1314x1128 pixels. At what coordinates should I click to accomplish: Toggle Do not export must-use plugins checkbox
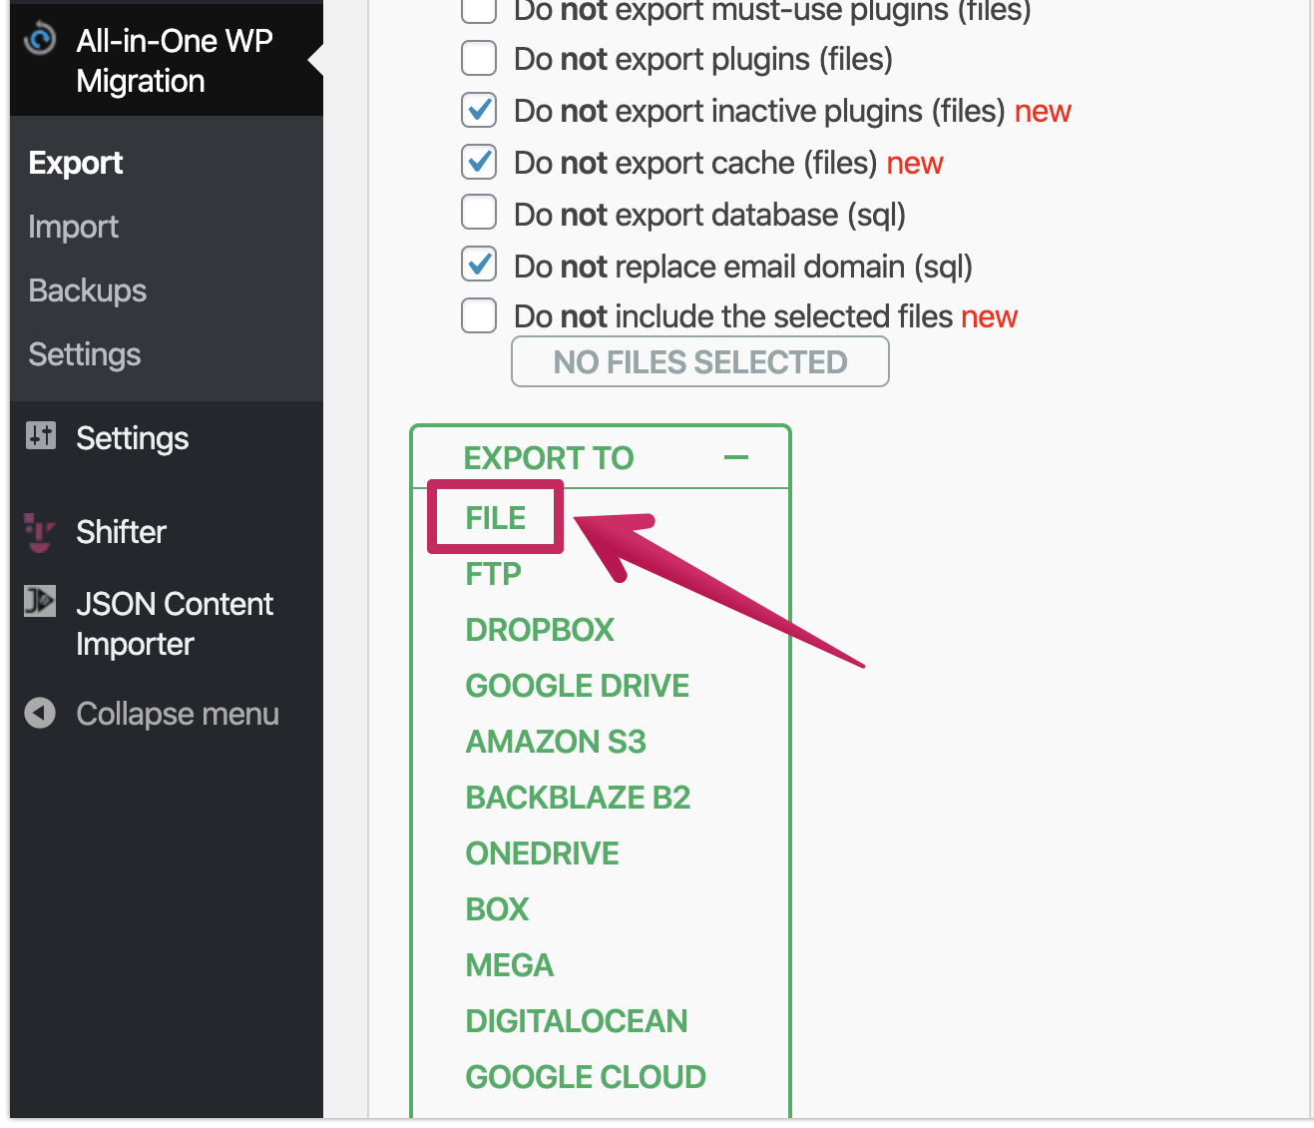point(479,10)
